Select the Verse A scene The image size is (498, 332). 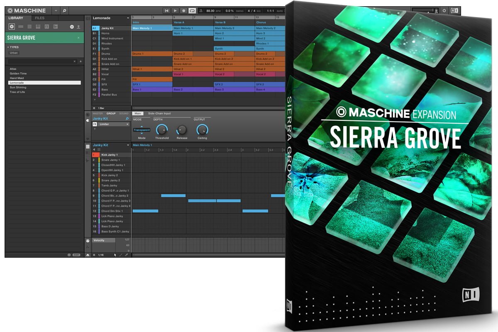(179, 22)
